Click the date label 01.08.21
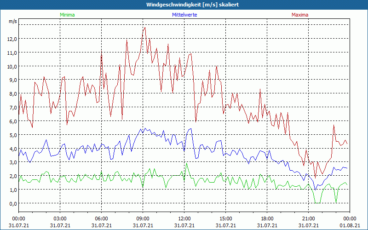368x230 pixels. coord(350,225)
